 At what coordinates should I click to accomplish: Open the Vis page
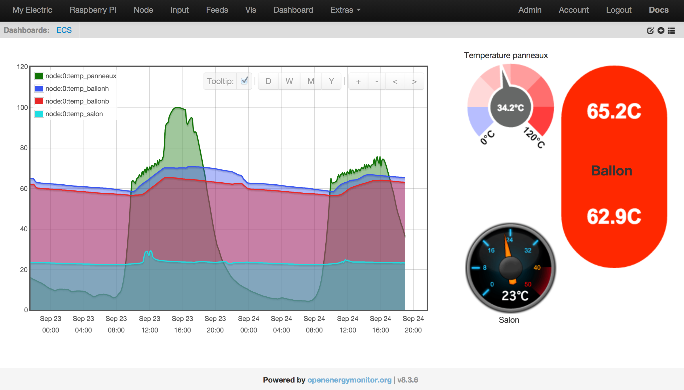(251, 10)
